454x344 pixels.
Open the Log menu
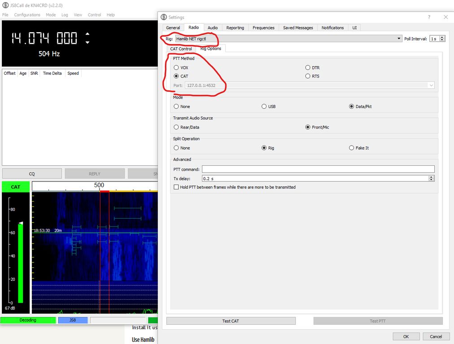coord(65,15)
